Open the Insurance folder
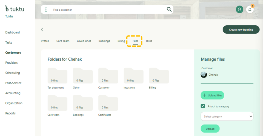The image size is (263, 136). pyautogui.click(x=133, y=76)
